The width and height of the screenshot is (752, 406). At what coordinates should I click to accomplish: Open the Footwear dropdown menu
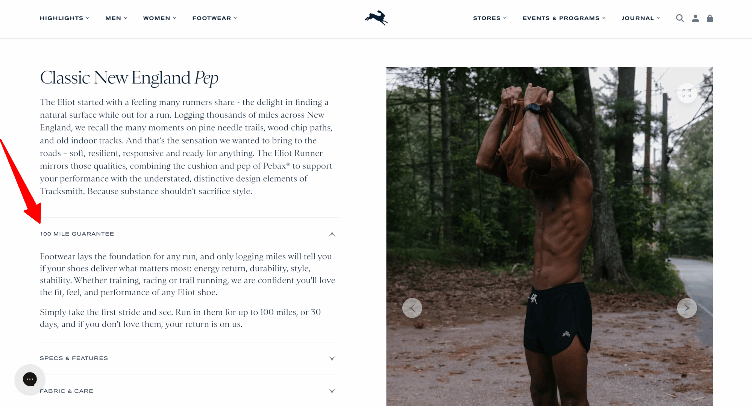(x=215, y=18)
